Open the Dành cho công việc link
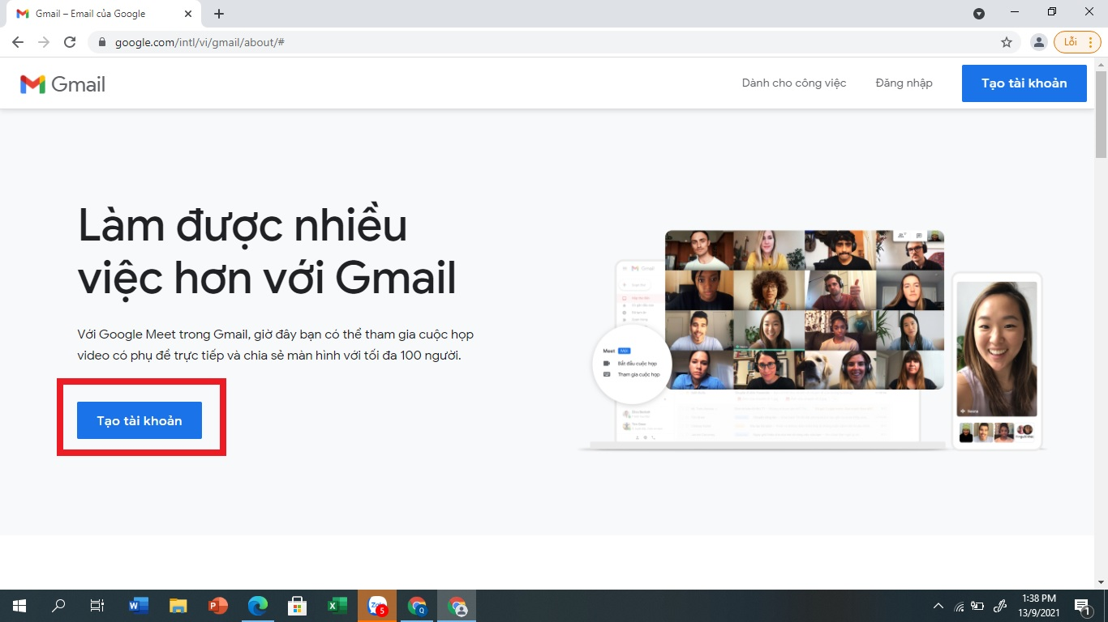Image resolution: width=1108 pixels, height=622 pixels. 794,83
